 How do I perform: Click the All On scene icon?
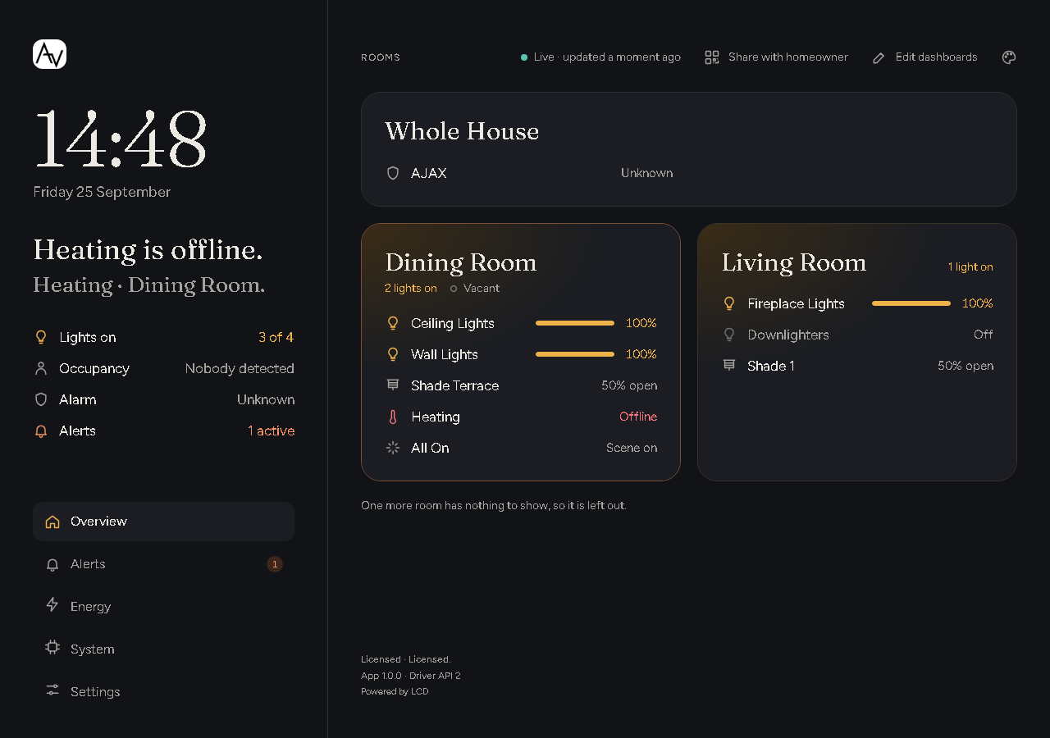click(x=393, y=448)
